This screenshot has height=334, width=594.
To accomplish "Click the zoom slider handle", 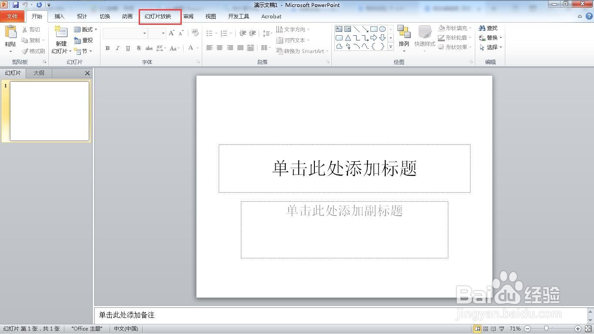I will pos(547,329).
